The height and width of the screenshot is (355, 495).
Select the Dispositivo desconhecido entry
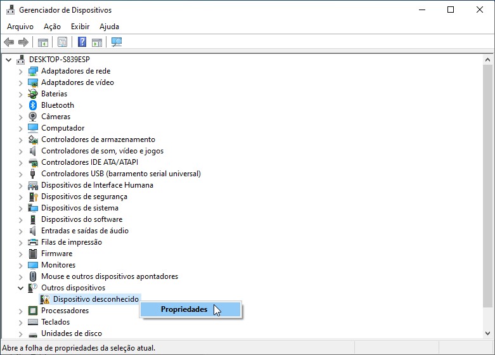[x=96, y=299]
